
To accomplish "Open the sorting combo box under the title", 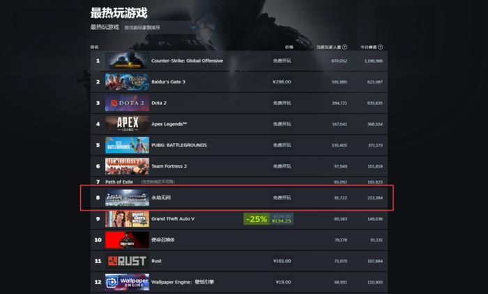I will [160, 27].
